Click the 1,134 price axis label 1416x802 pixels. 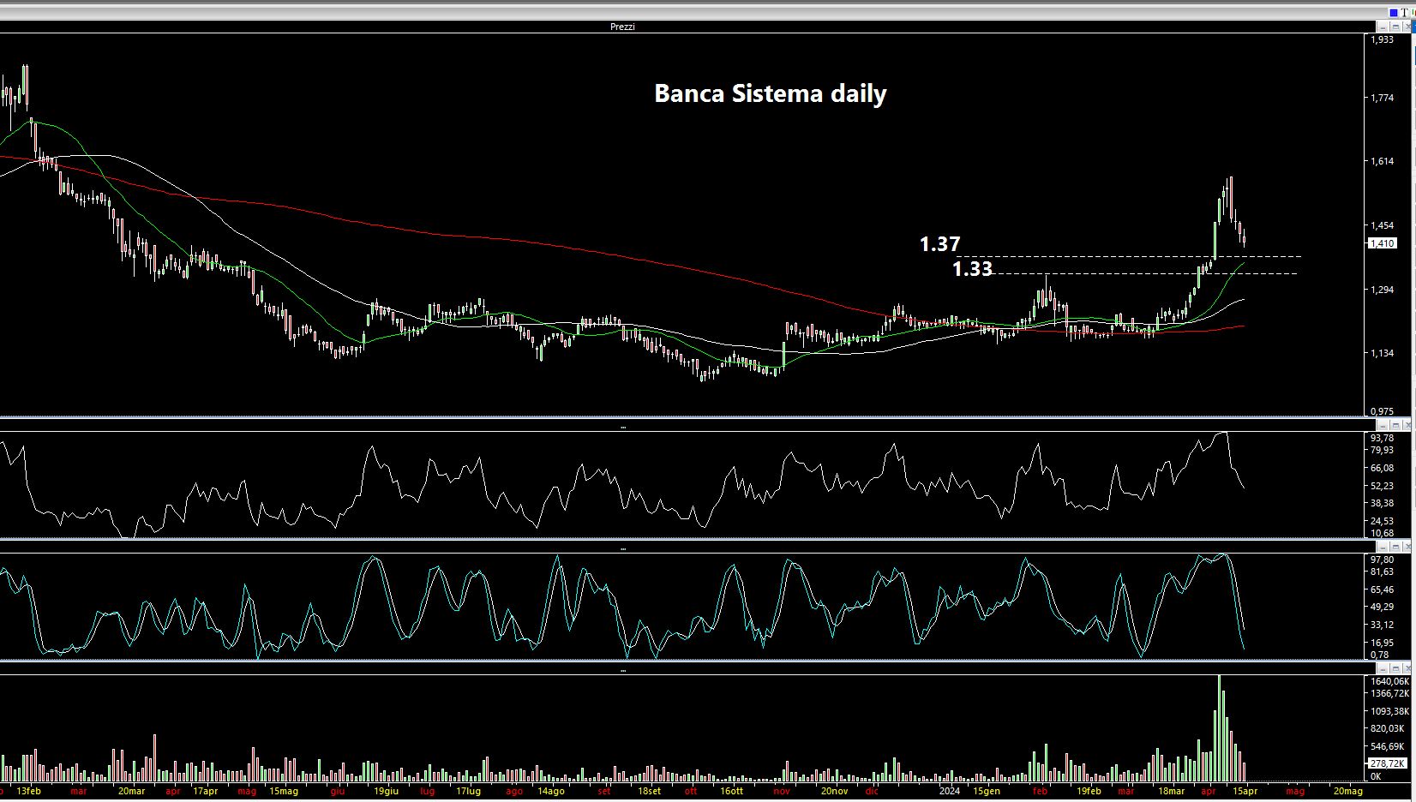pyautogui.click(x=1382, y=353)
